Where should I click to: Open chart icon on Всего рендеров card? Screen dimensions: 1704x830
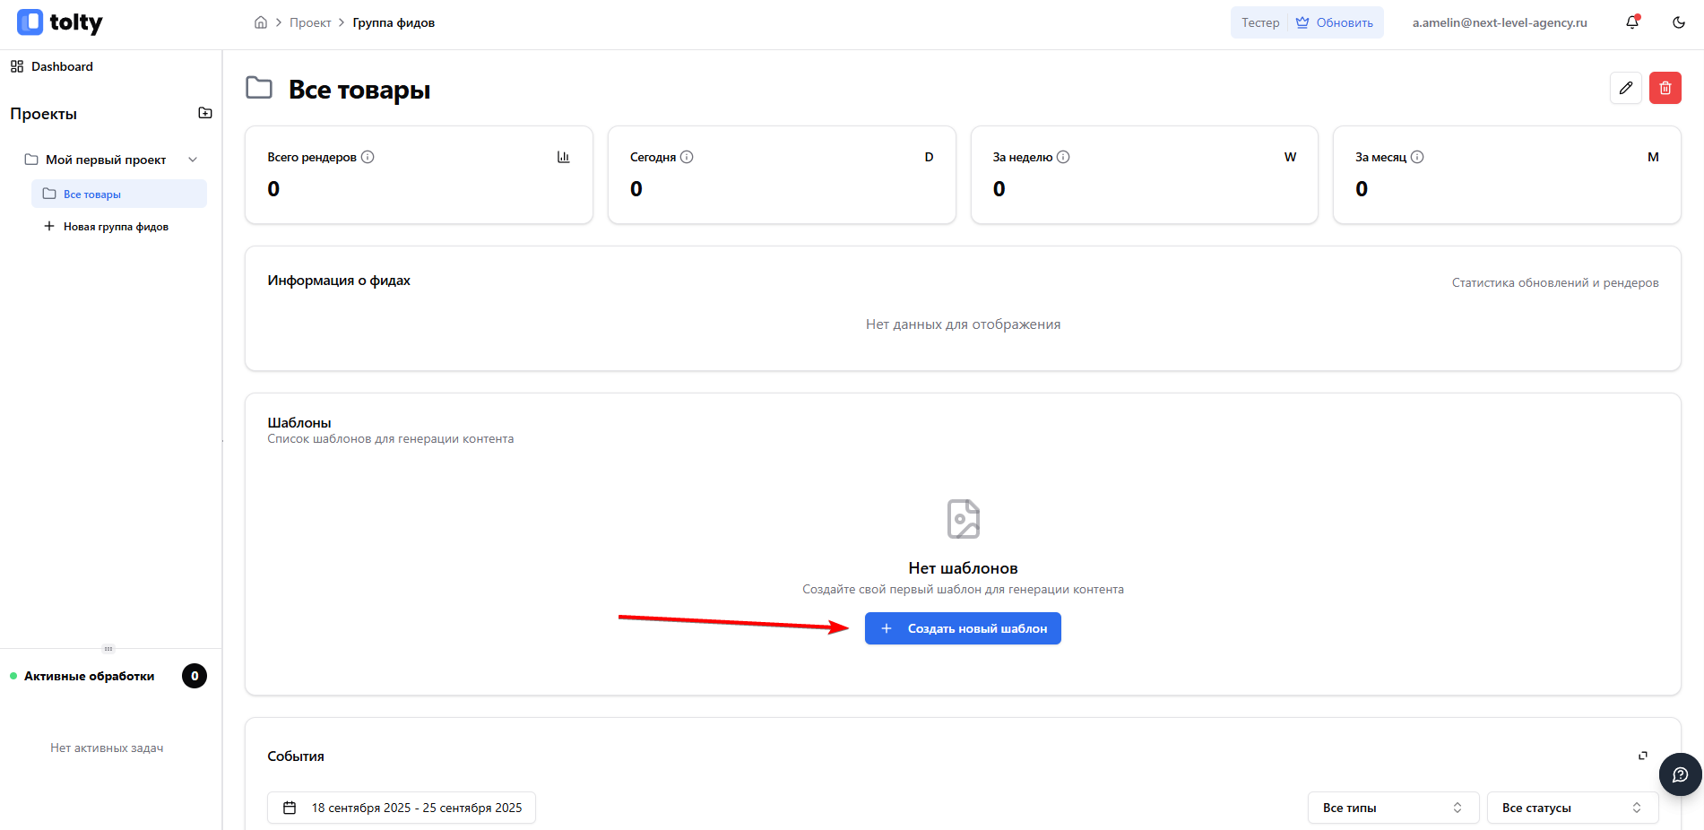564,157
